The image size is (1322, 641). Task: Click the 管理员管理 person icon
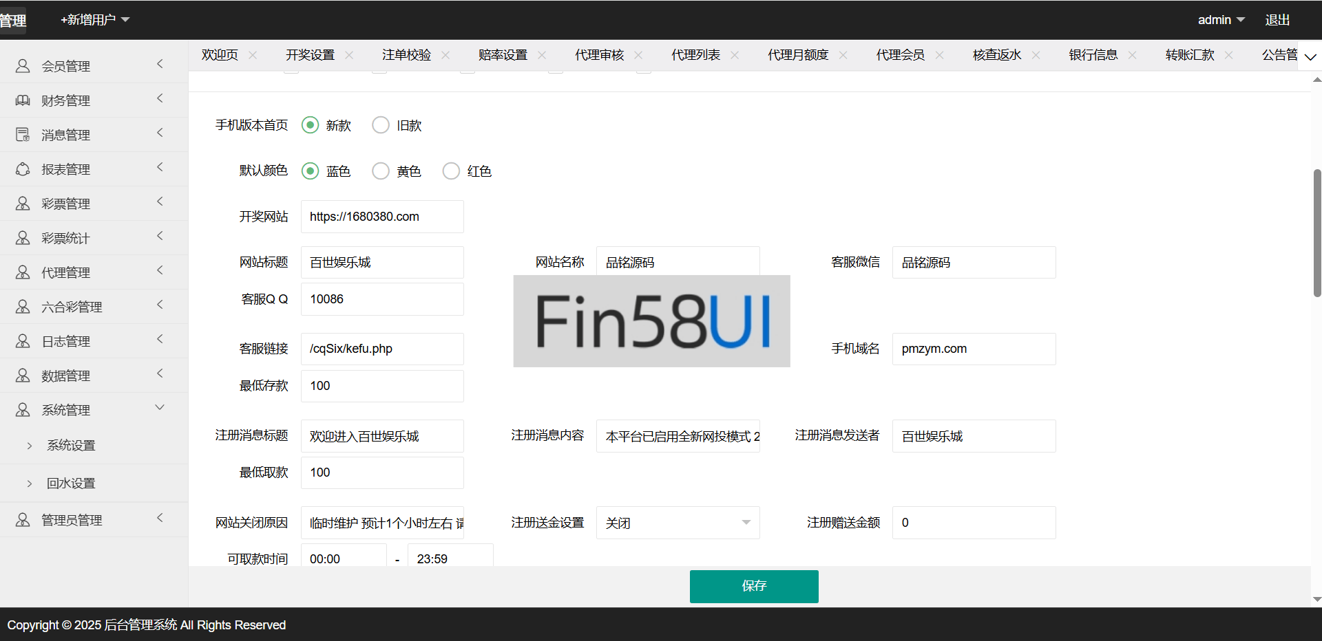click(23, 520)
